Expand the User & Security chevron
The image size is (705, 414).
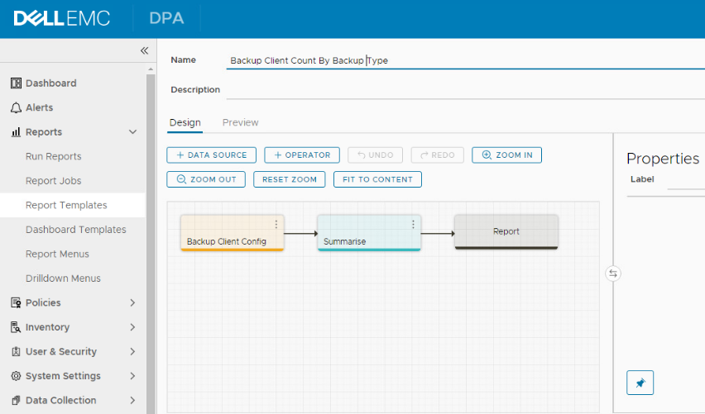[132, 352]
